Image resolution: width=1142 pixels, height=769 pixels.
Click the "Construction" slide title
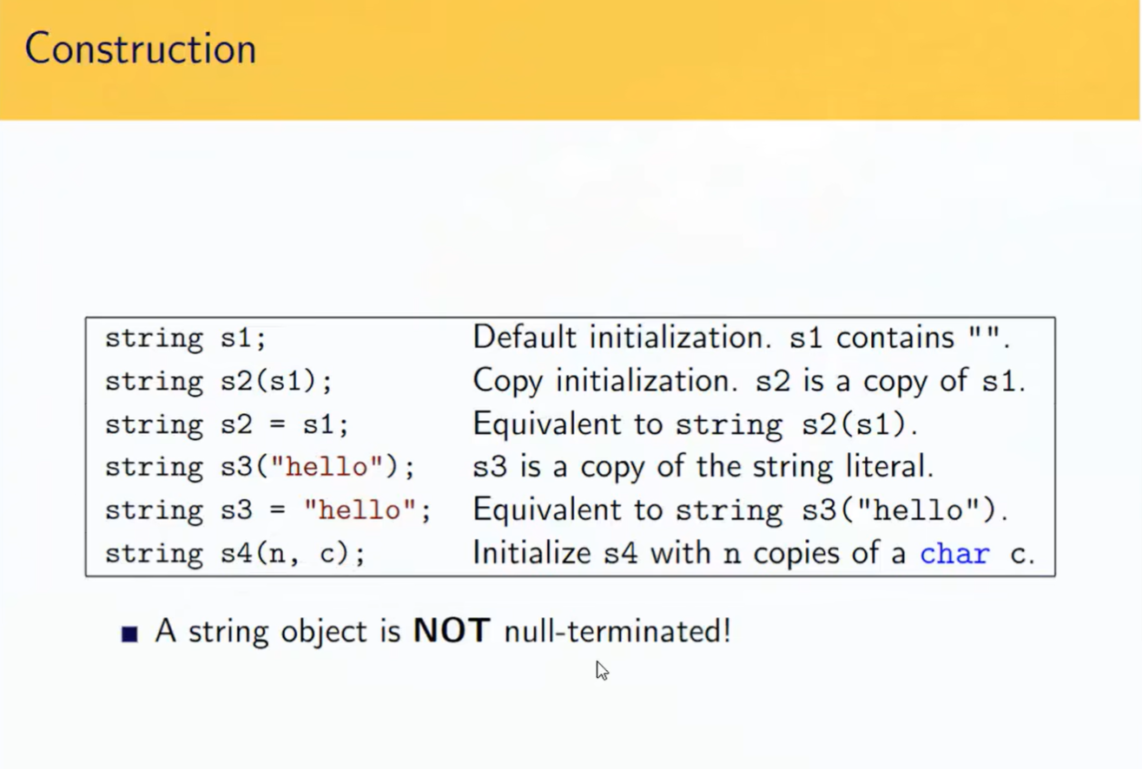(x=141, y=49)
